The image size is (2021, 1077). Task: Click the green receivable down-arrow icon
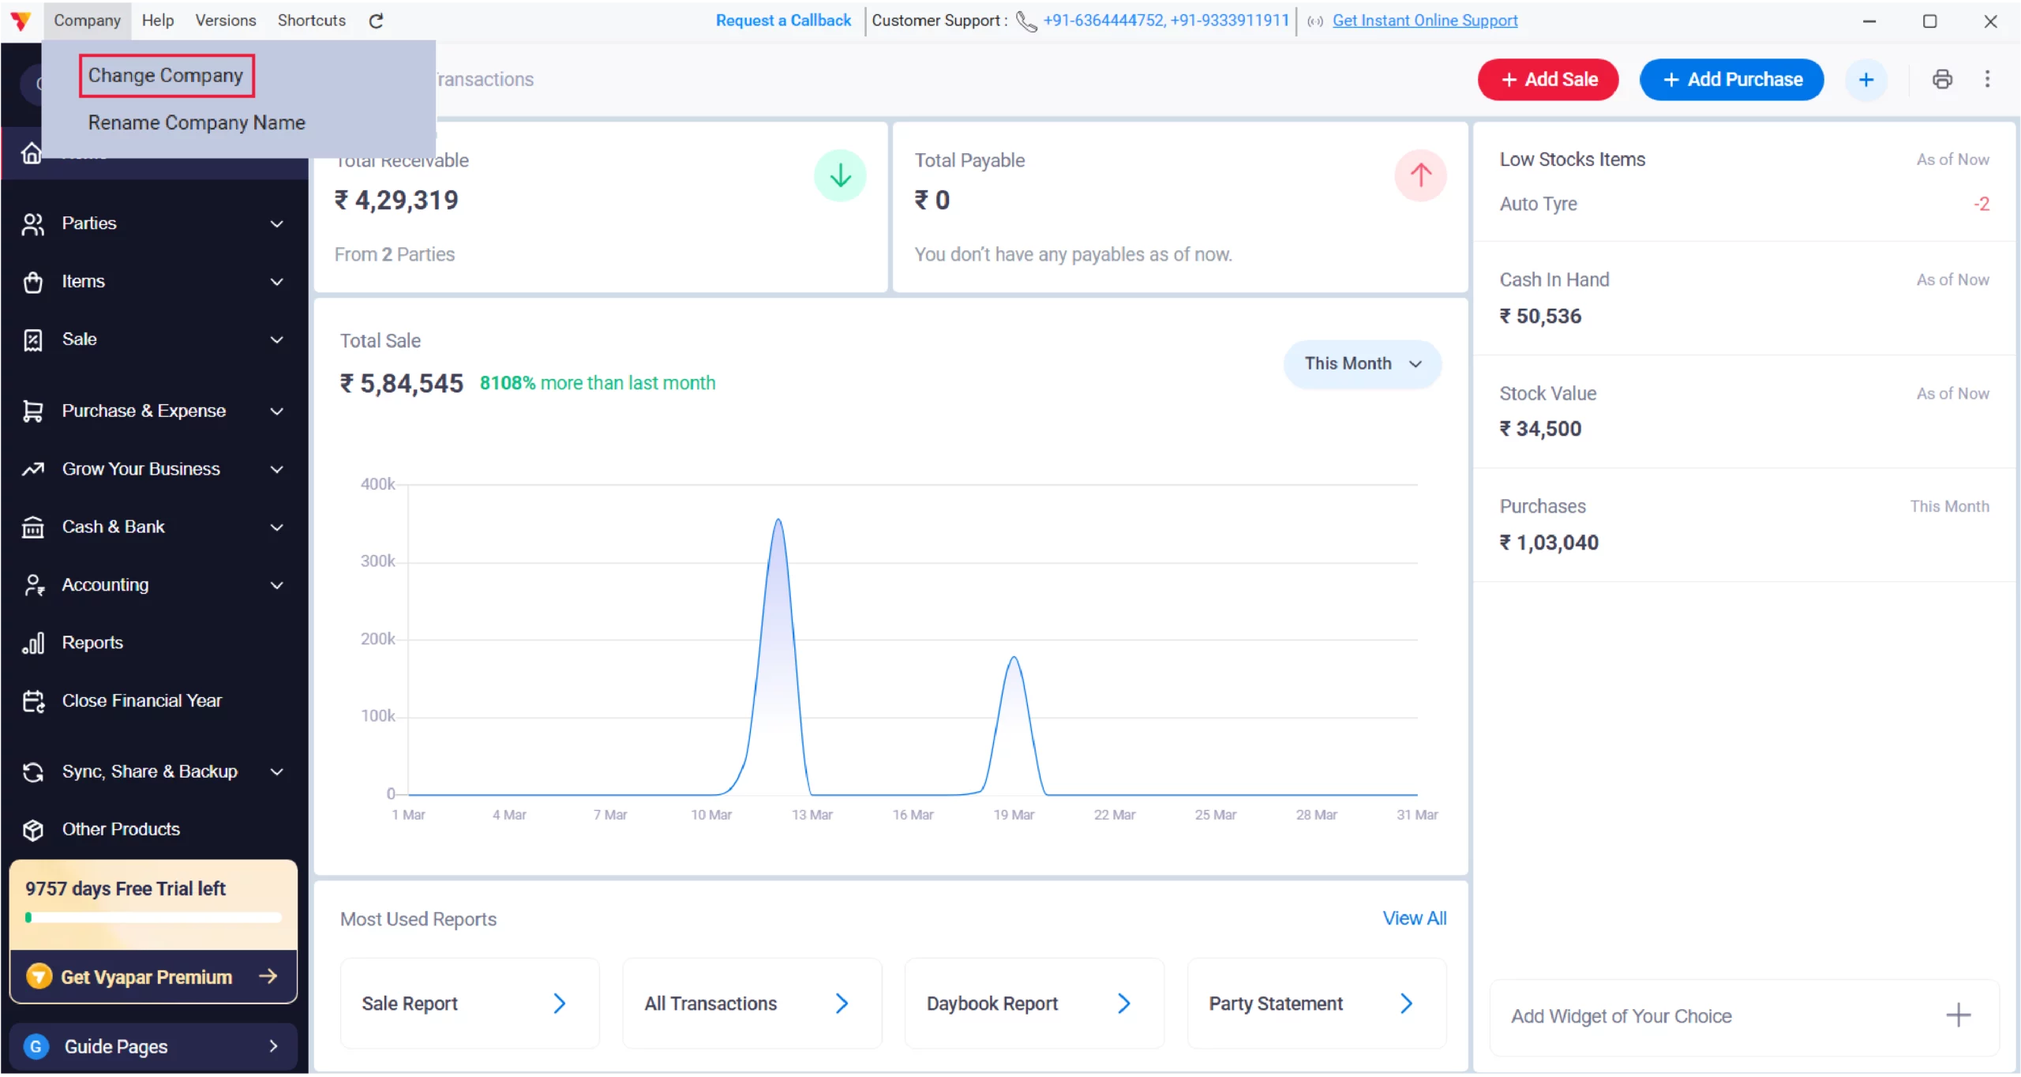840,175
